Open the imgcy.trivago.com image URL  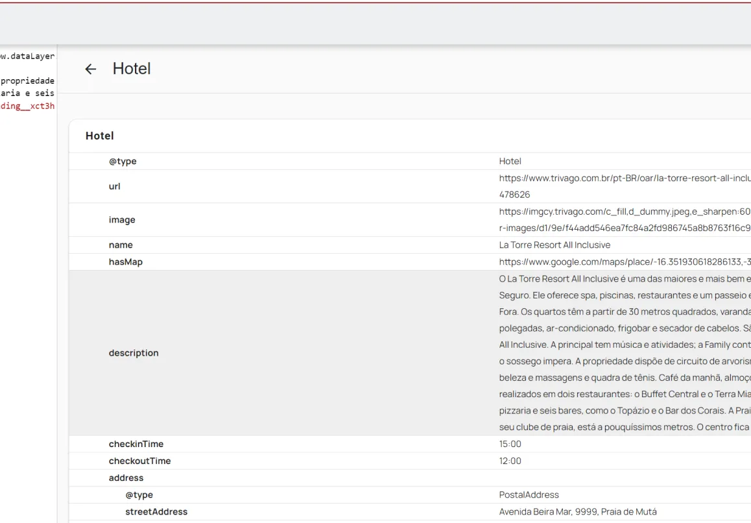624,212
